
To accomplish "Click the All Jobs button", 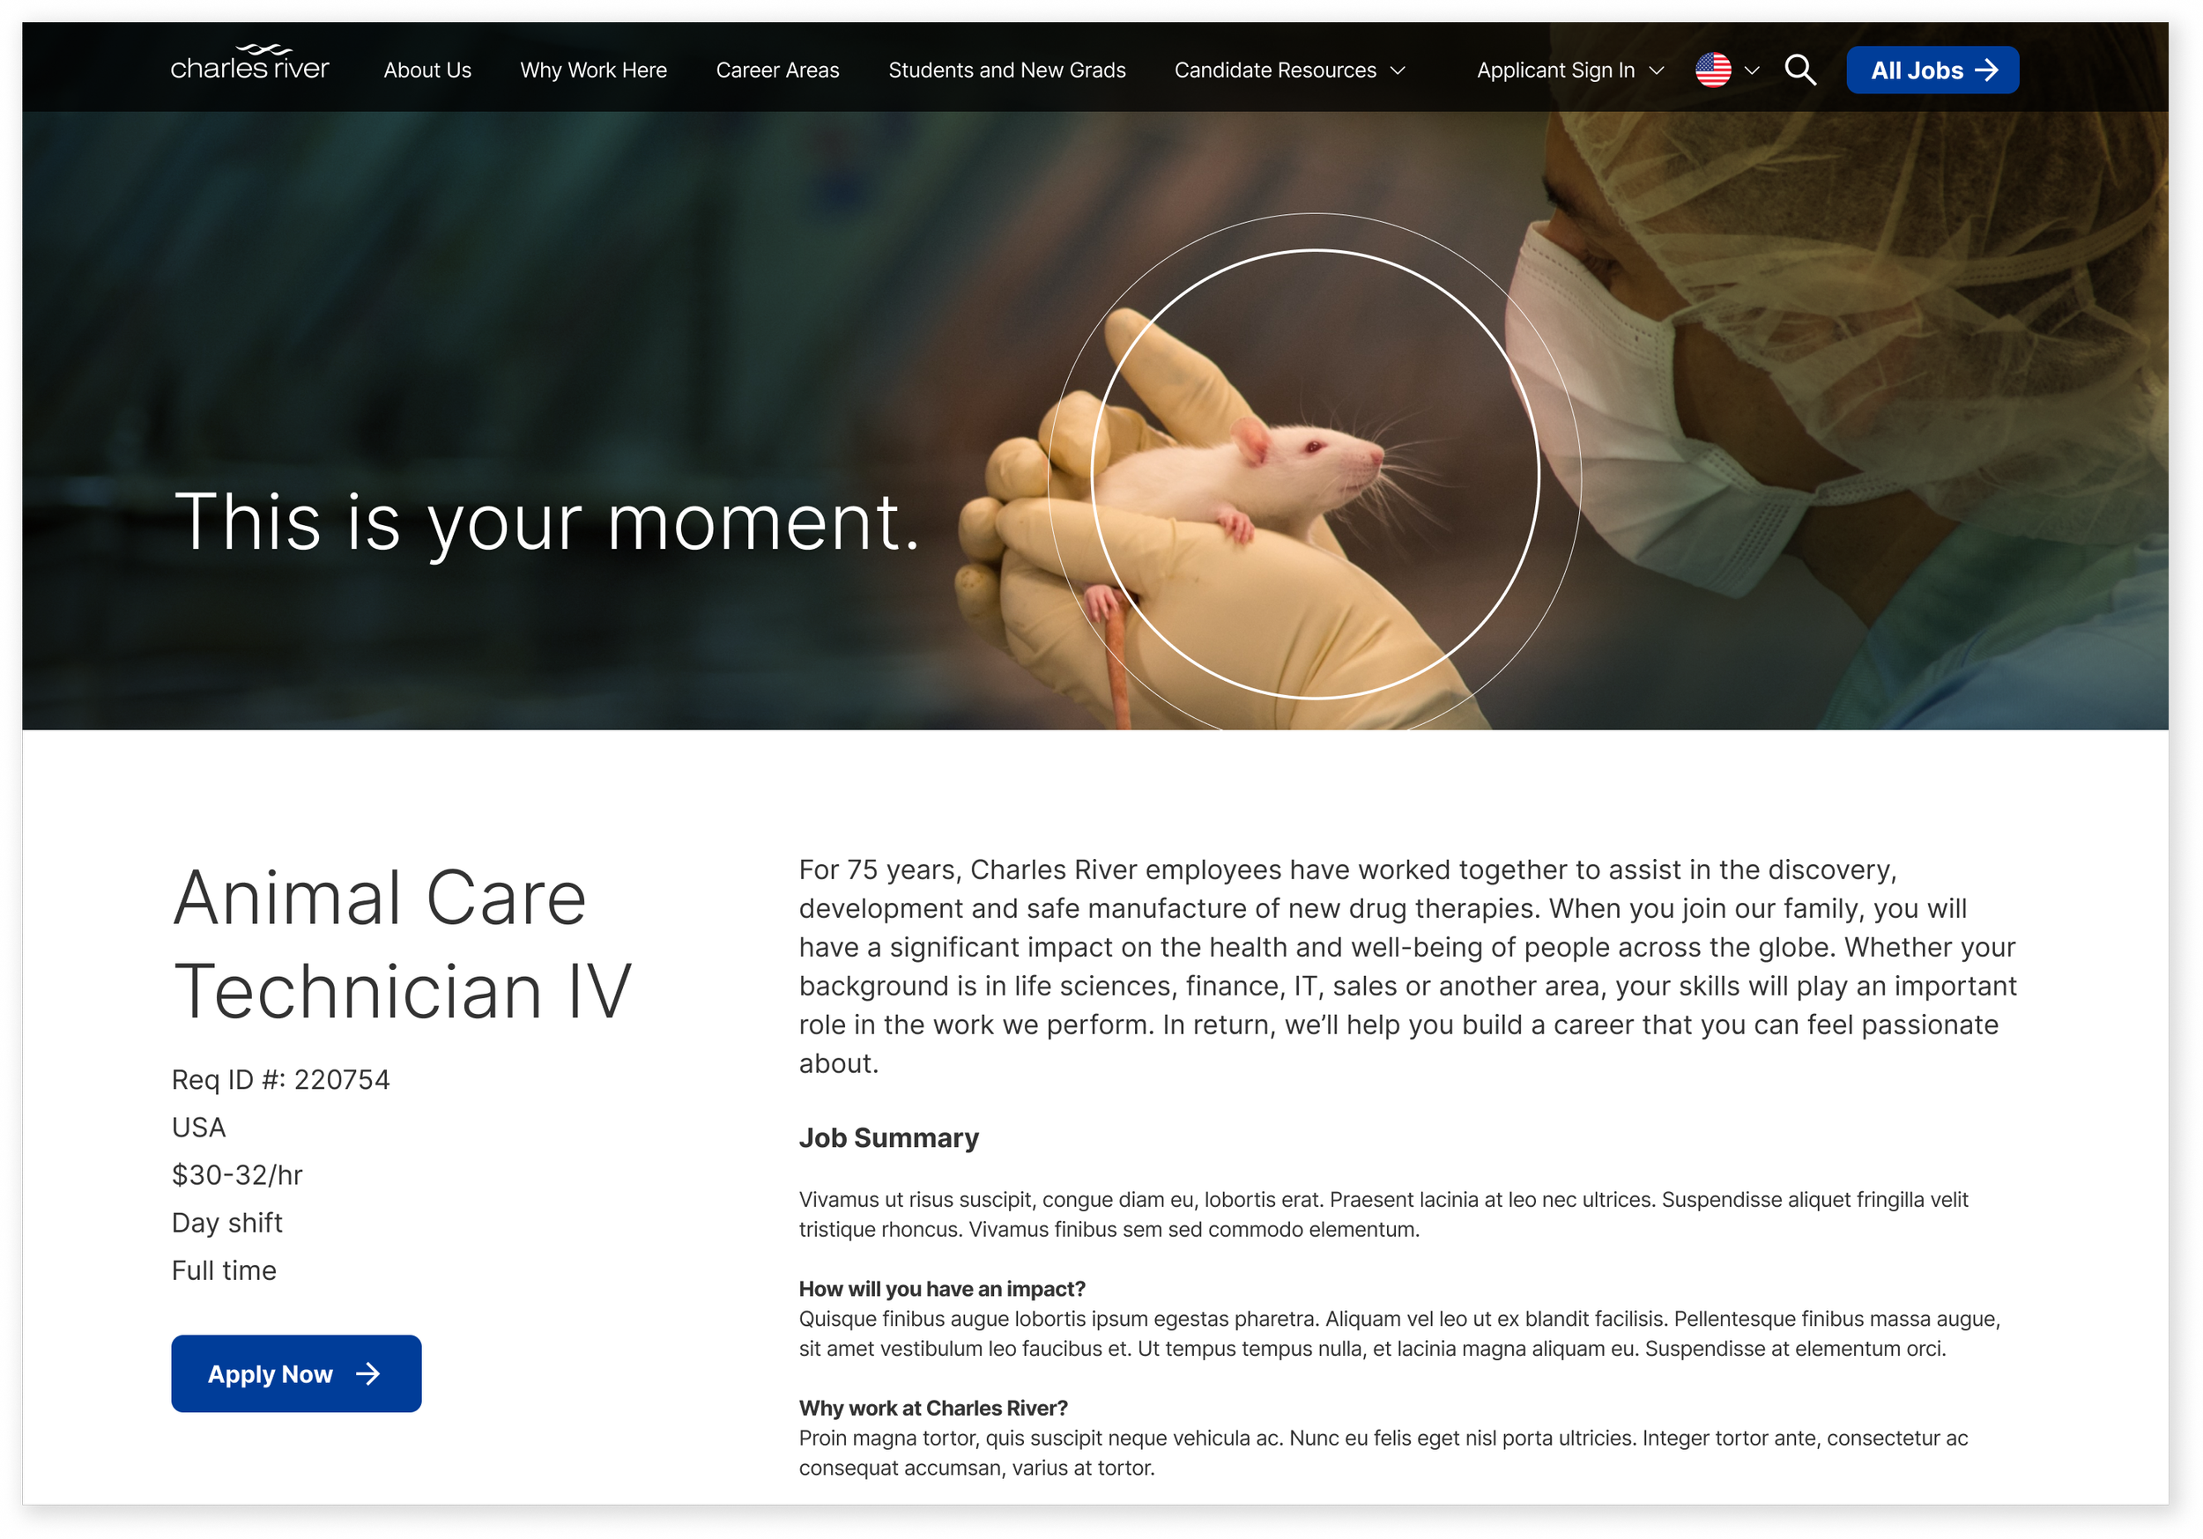I will point(1932,70).
